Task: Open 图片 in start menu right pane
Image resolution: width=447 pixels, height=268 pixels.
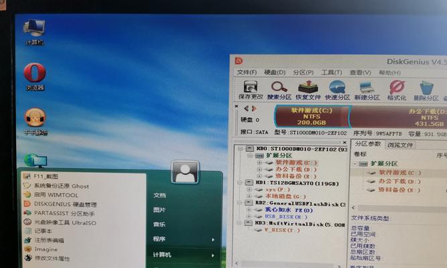Action: coord(159,210)
